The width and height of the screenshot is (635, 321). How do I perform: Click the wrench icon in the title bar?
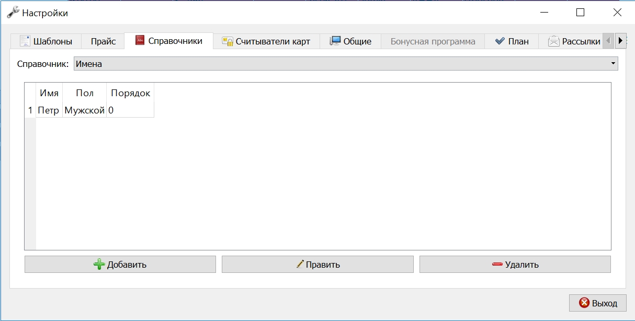tap(13, 13)
